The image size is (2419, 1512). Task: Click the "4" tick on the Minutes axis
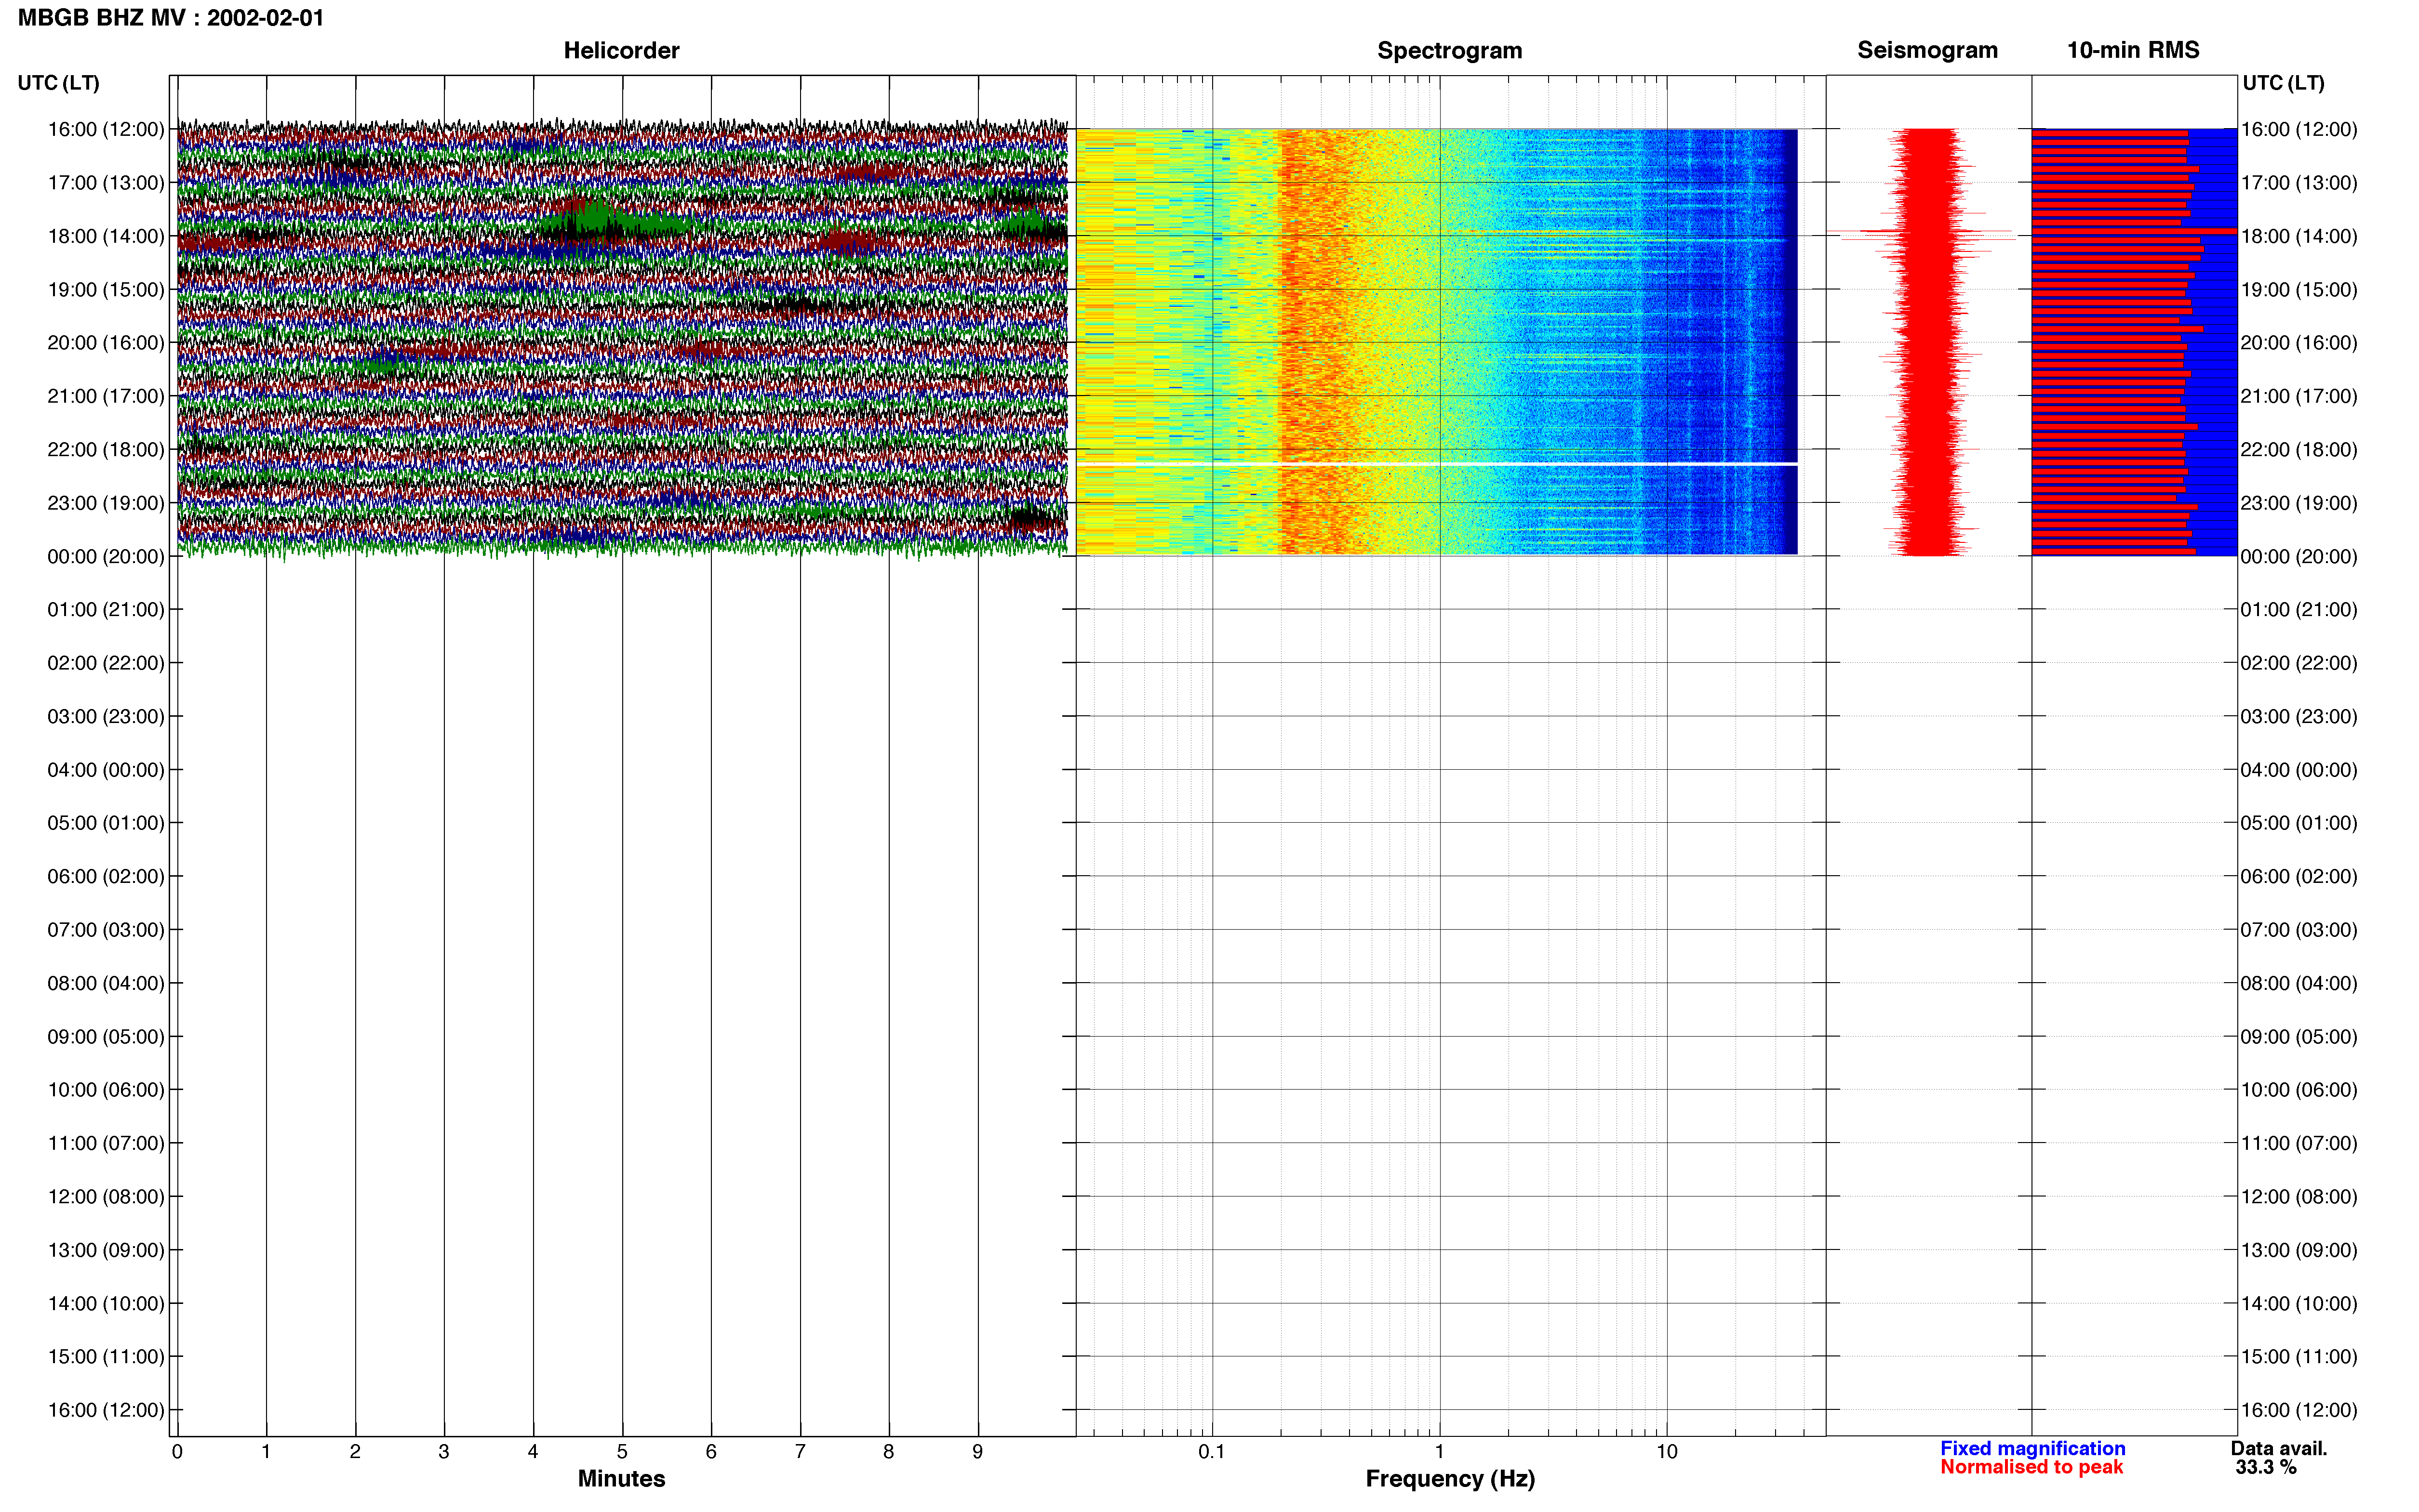pyautogui.click(x=533, y=1451)
